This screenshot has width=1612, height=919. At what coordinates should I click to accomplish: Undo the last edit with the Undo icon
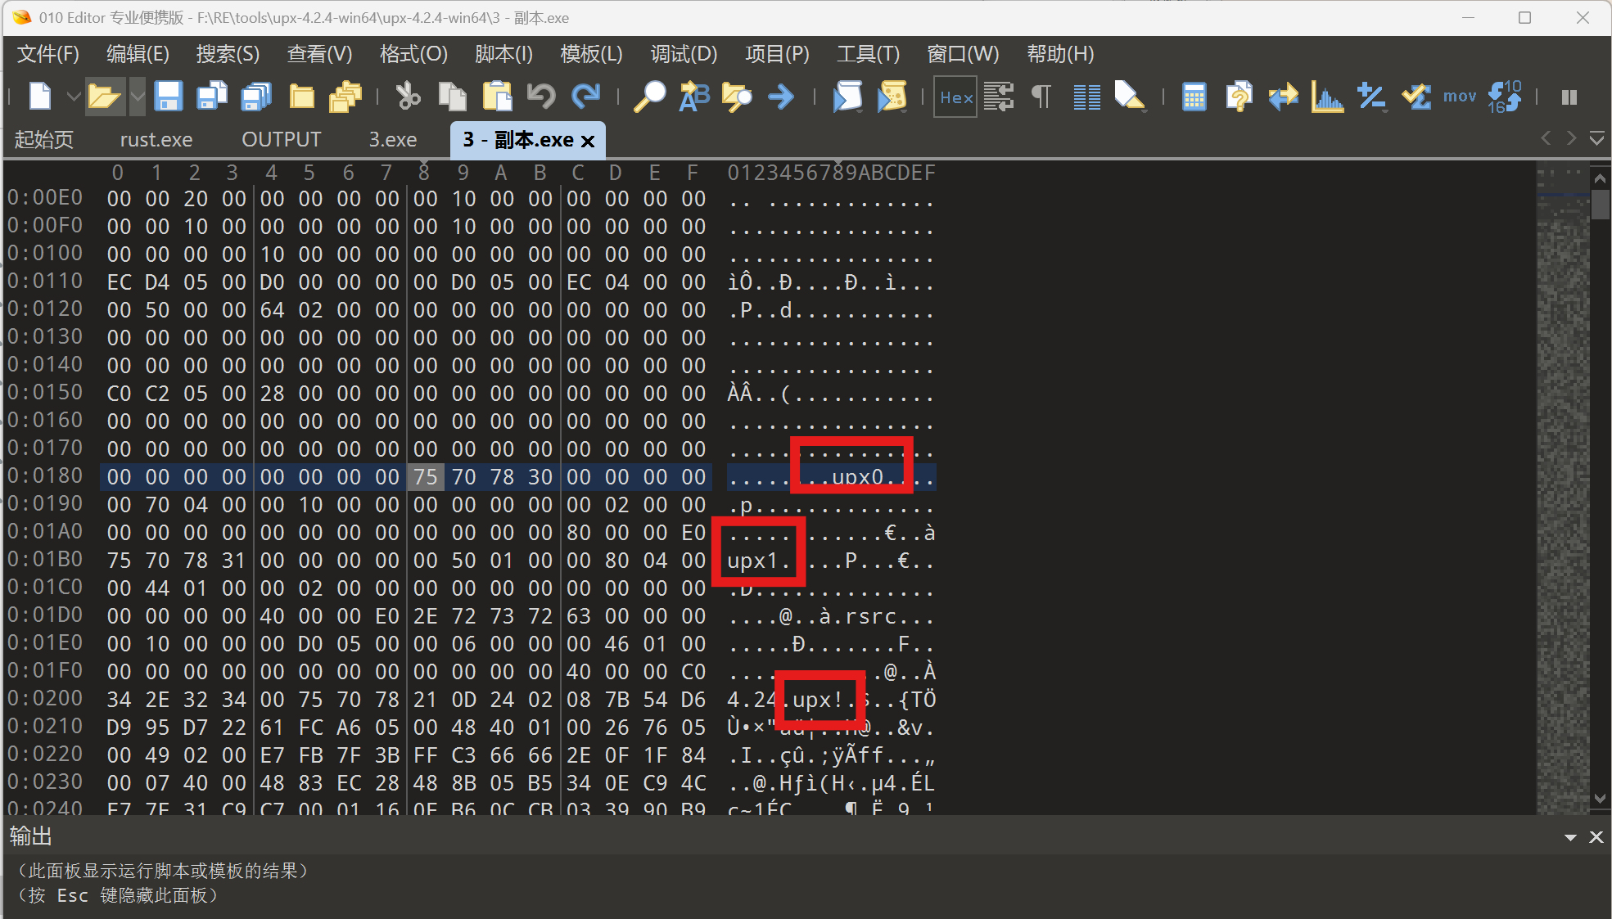pos(540,96)
